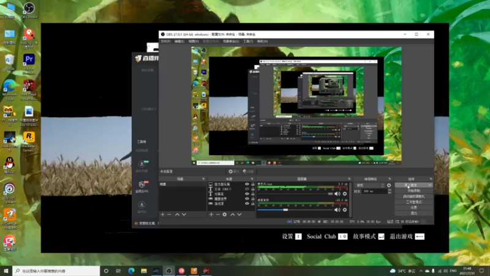Lock the Text (GDI+) source
The height and width of the screenshot is (276, 490).
click(253, 189)
